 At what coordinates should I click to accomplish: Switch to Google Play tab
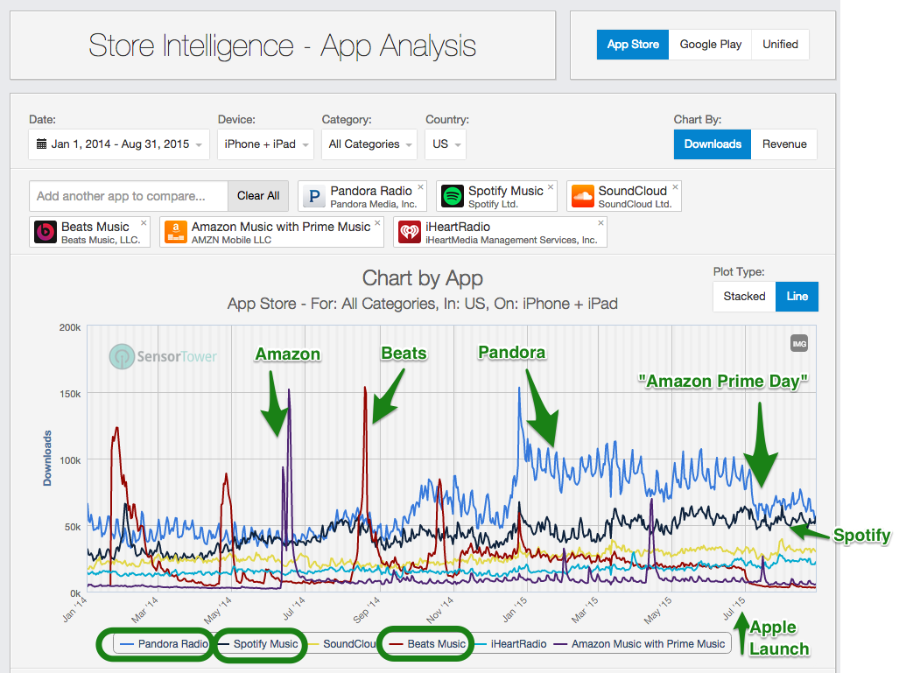click(x=711, y=45)
